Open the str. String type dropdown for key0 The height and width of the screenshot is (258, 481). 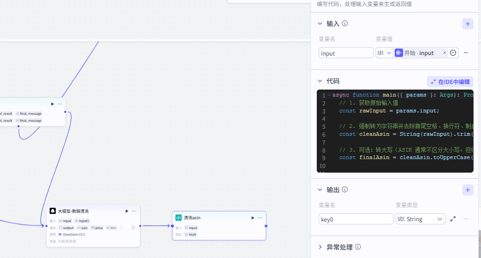pos(420,219)
